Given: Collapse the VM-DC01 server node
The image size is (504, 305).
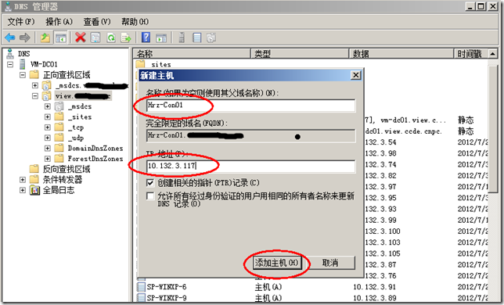Looking at the screenshot, I should (x=10, y=64).
